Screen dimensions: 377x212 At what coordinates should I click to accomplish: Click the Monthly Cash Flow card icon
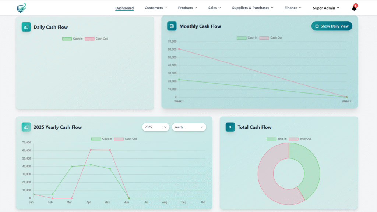[172, 26]
